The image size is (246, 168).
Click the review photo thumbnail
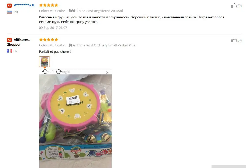44,62
